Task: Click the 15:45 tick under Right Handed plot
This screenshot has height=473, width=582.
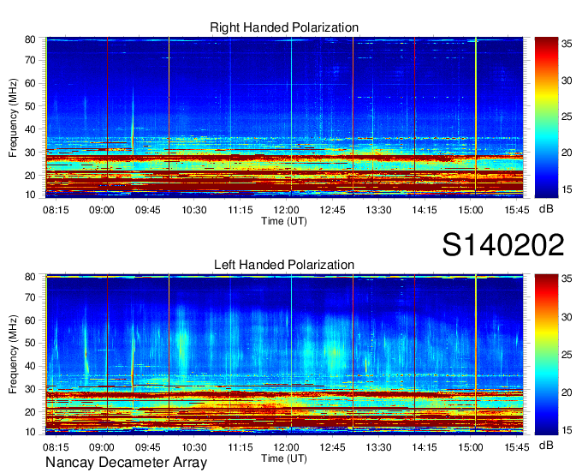Action: (517, 210)
